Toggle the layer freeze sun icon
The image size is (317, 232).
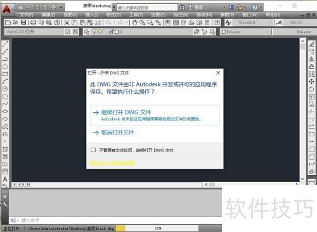click(x=100, y=32)
